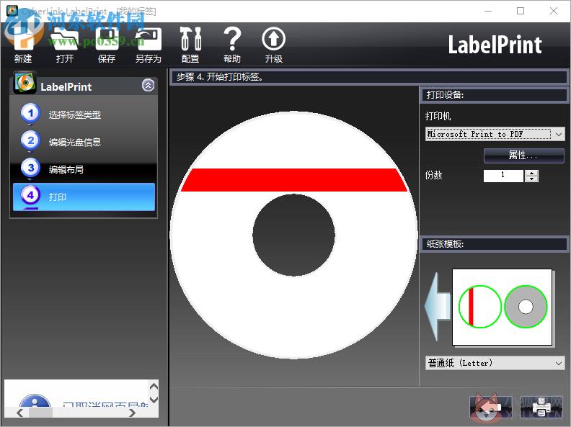This screenshot has height=427, width=571.
Task: Minimize the LabelPrint window
Action: click(488, 11)
